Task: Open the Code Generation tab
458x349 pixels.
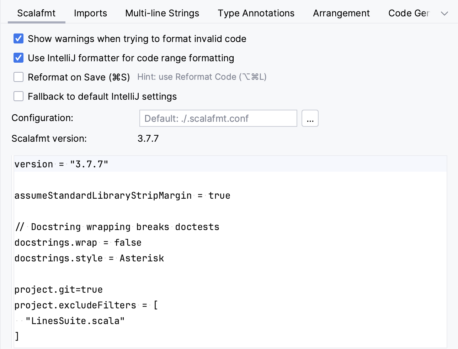Action: coord(410,13)
